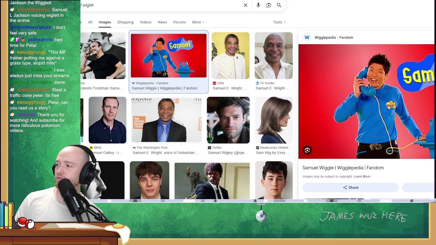Open the Videos tab
Image resolution: width=436 pixels, height=245 pixels.
click(145, 22)
